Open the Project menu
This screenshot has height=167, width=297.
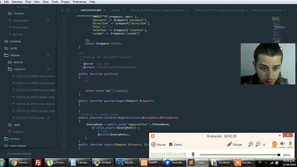click(x=65, y=2)
